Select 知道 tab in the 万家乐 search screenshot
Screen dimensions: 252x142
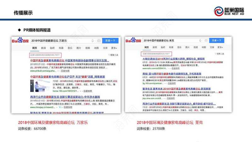pyautogui.click(x=61, y=48)
